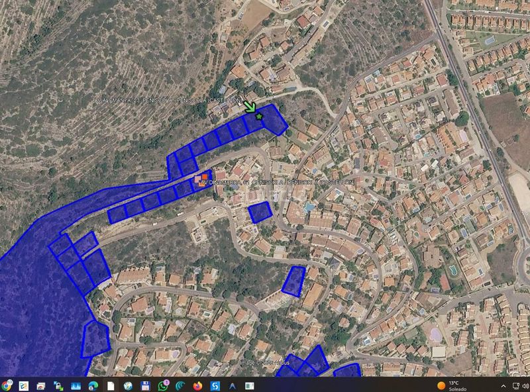Image resolution: width=530 pixels, height=392 pixels.
Task: Select the isolated blue parcel near the pool
Action: 260,213
